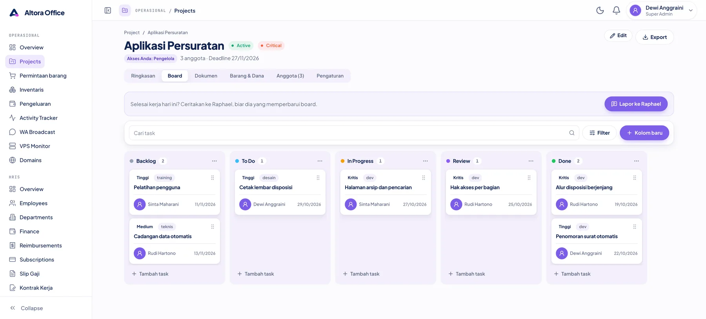Viewport: 706px width, 319px height.
Task: Click the Lapor ke Raphael button
Action: coord(636,104)
